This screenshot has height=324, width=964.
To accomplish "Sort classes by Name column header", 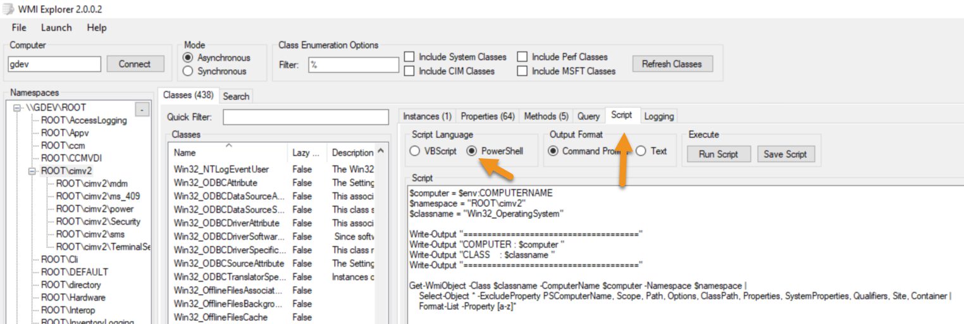I will coord(229,153).
